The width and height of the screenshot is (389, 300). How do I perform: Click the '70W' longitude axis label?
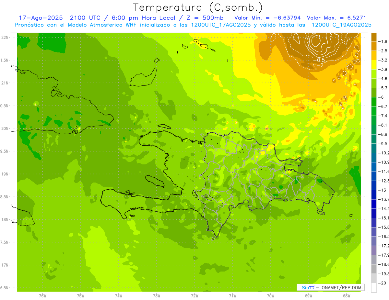(271, 296)
